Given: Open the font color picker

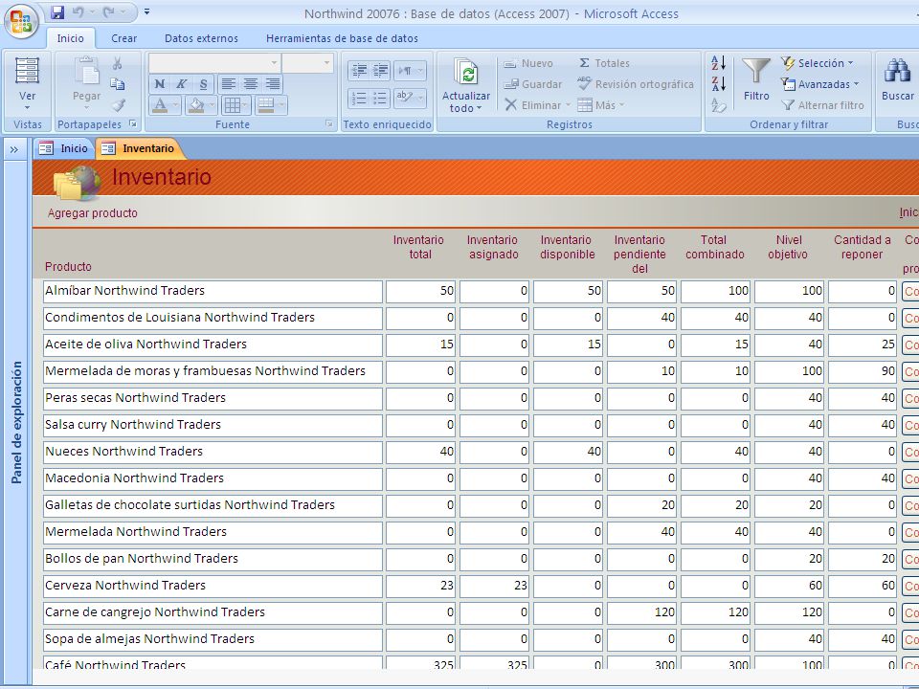Looking at the screenshot, I should point(165,105).
